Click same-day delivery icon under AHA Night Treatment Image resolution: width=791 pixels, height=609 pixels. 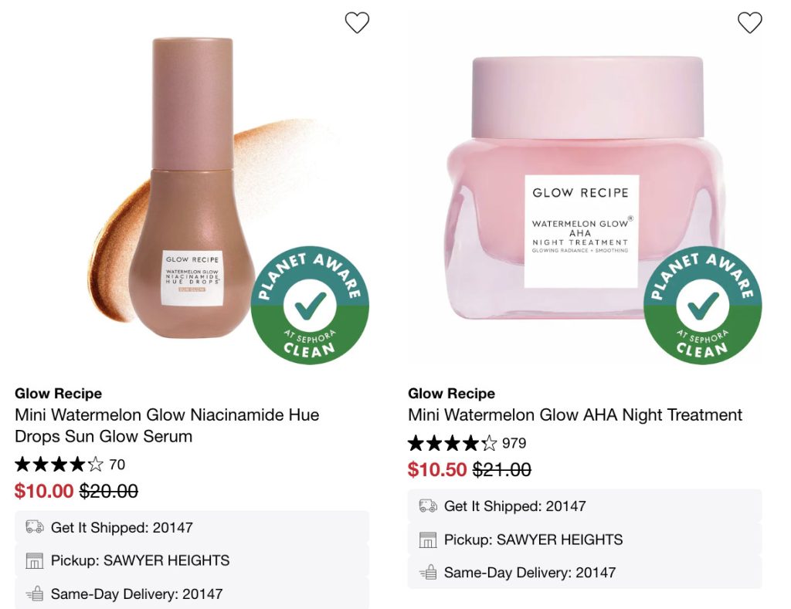click(427, 572)
